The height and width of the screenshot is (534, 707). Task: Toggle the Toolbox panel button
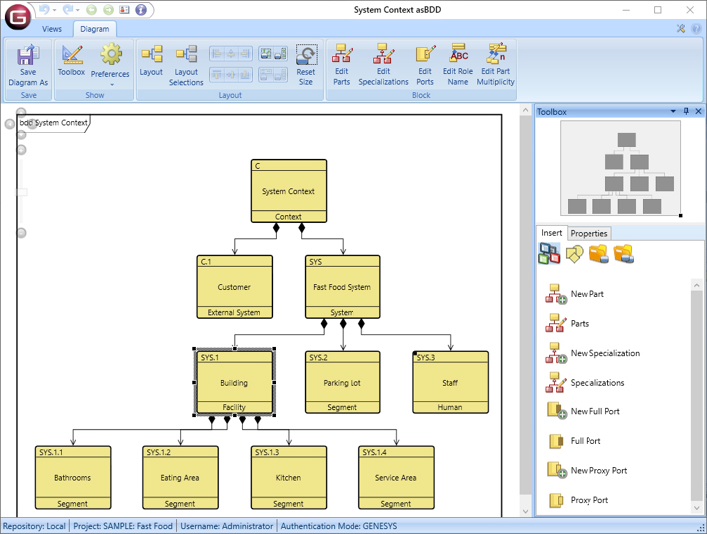pos(71,60)
